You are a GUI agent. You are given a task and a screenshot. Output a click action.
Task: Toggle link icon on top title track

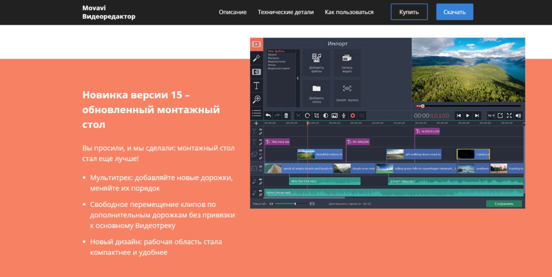[x=260, y=134]
